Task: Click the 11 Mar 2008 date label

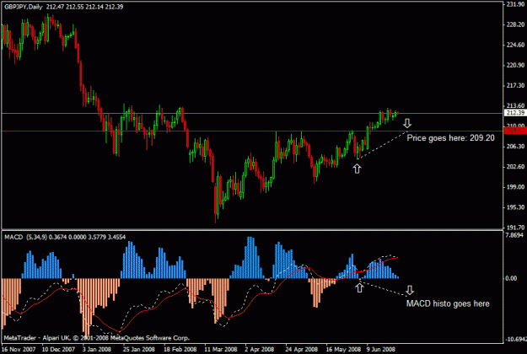Action: click(x=221, y=349)
